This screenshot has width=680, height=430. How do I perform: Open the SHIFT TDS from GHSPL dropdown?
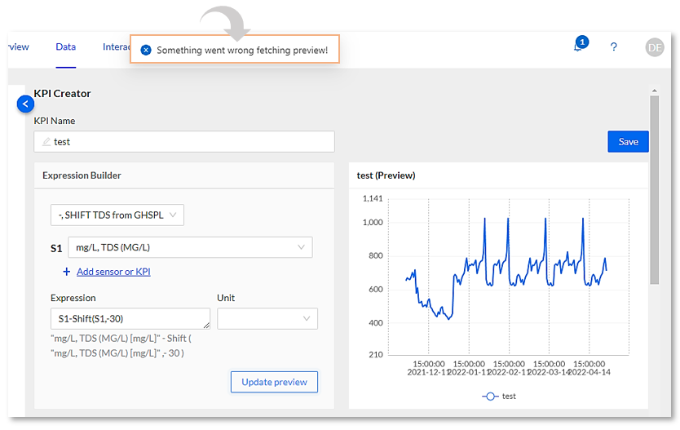[x=117, y=215]
